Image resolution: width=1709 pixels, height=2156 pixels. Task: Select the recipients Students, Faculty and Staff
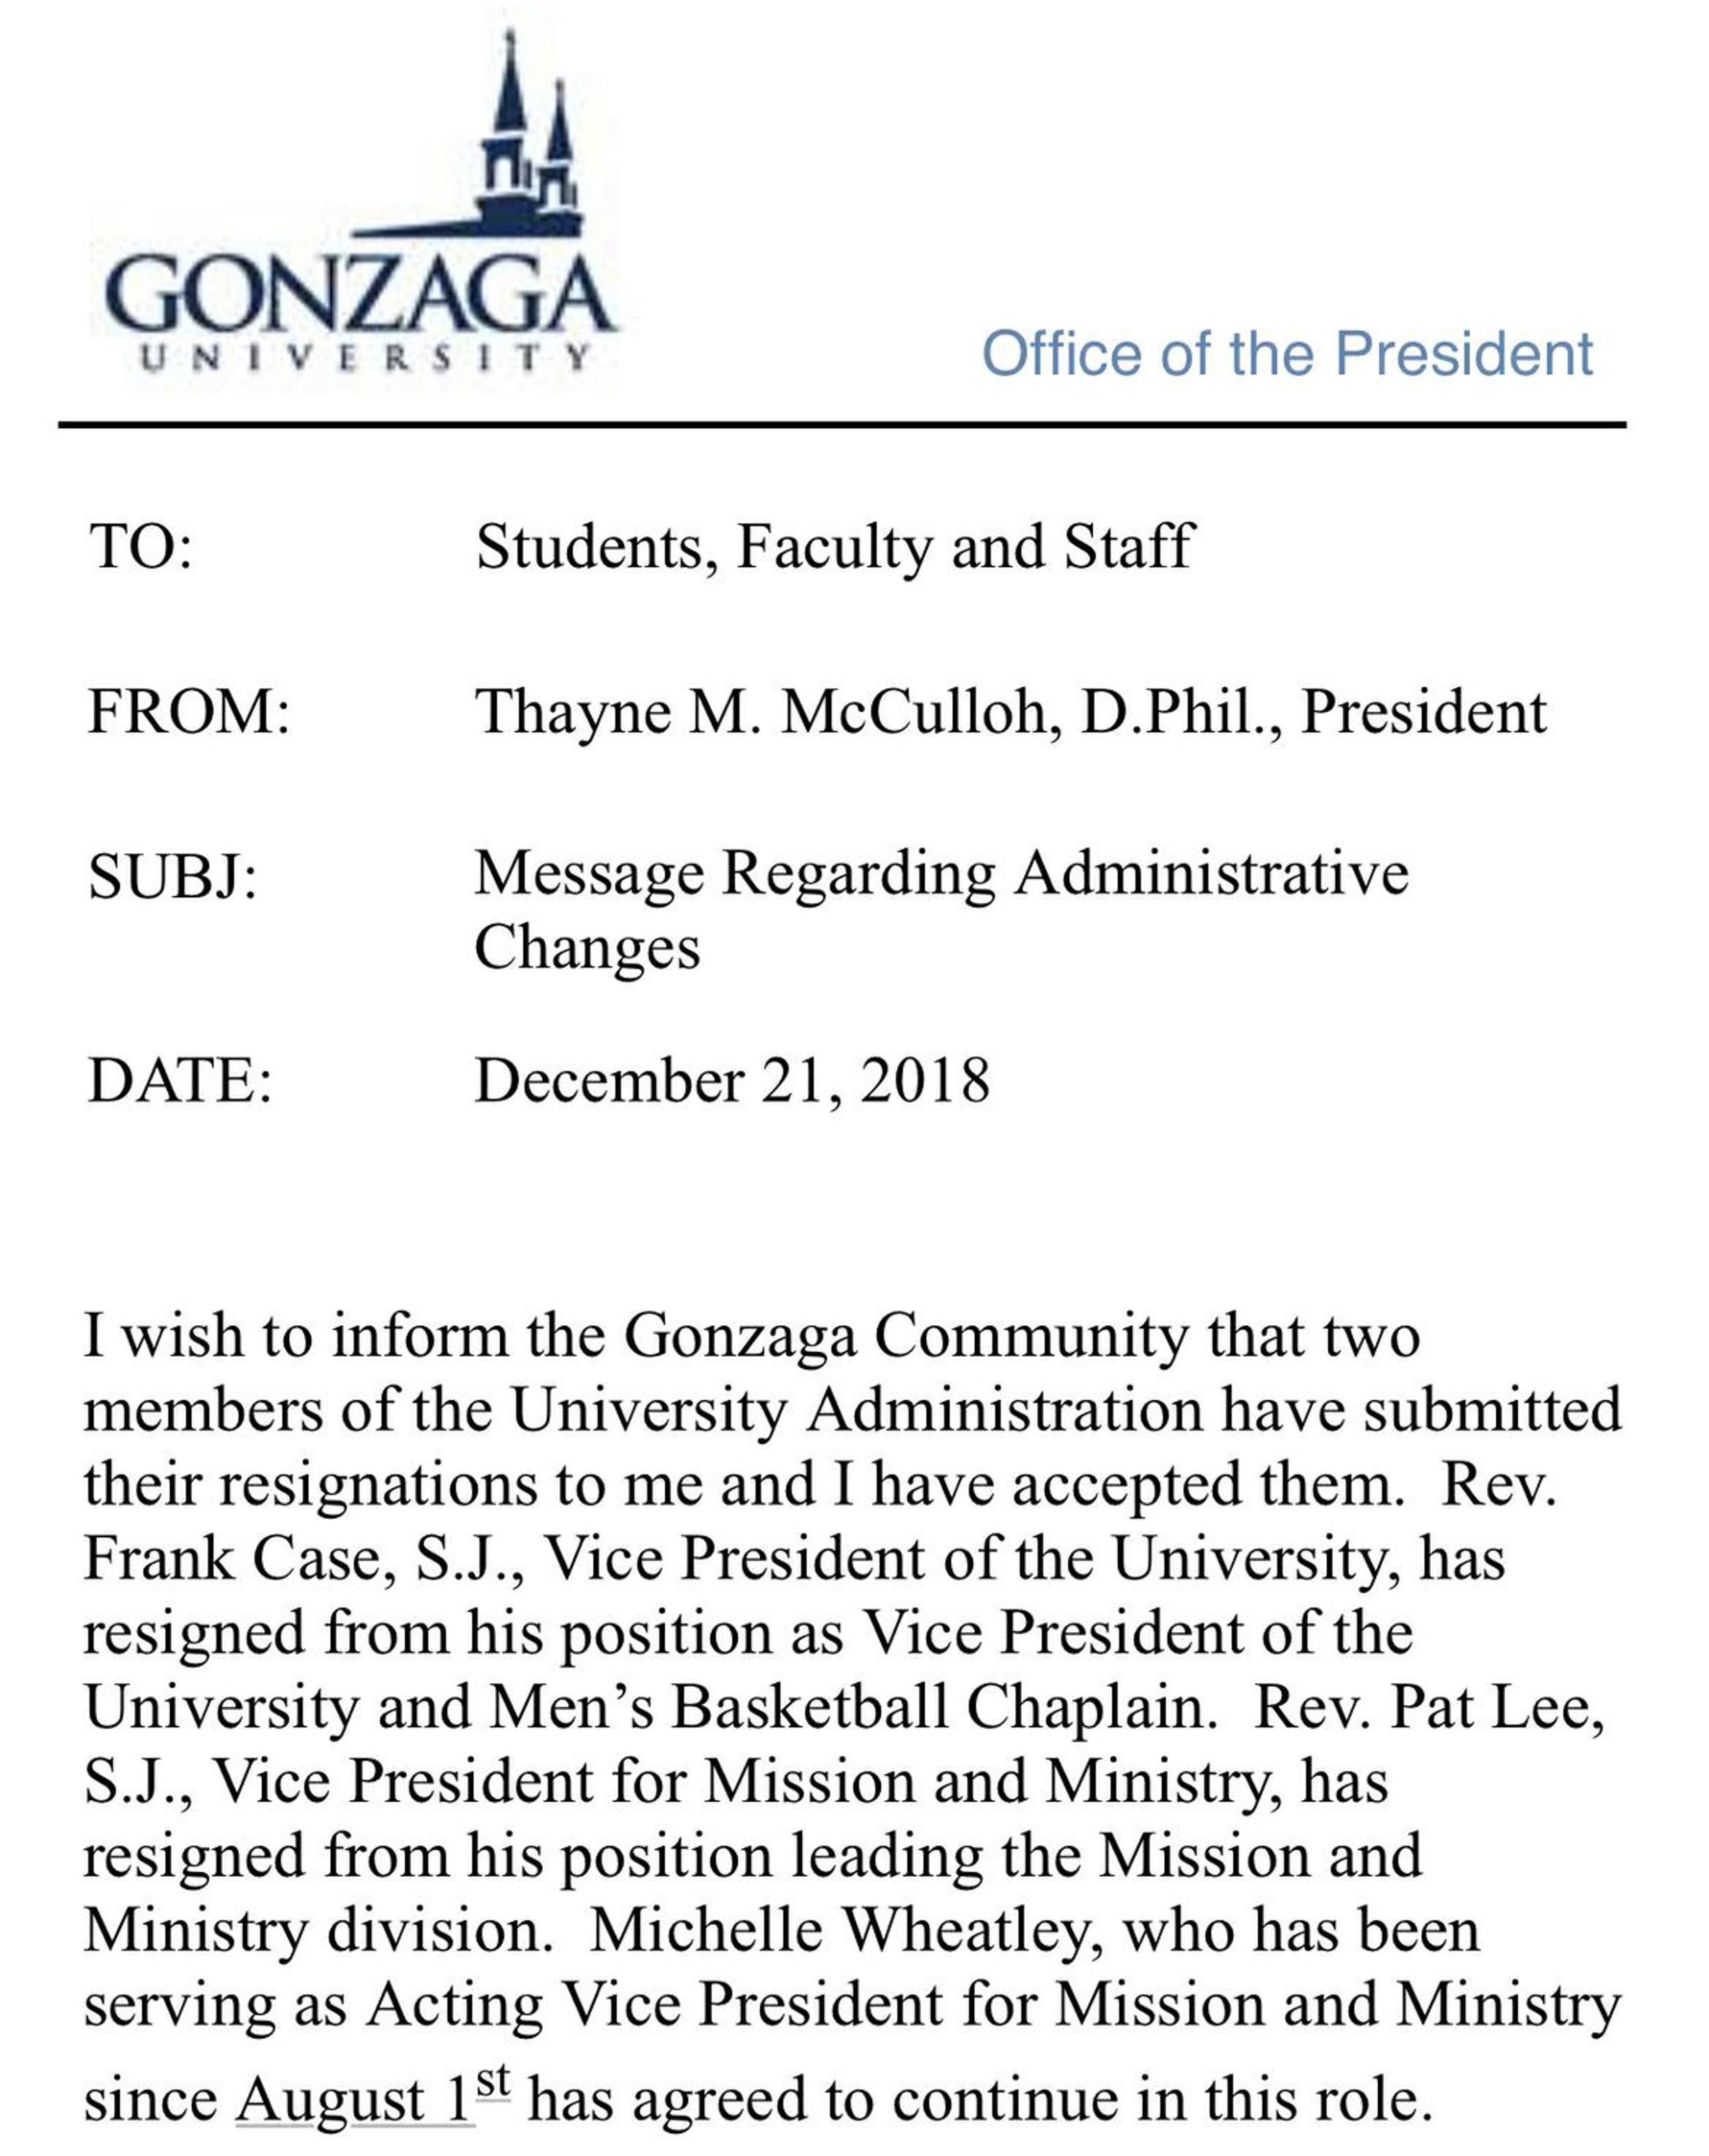coord(834,548)
